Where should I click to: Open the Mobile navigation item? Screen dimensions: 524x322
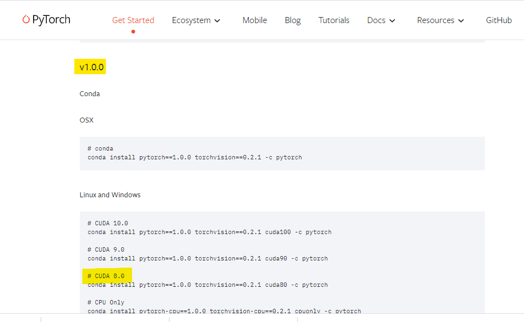(254, 20)
